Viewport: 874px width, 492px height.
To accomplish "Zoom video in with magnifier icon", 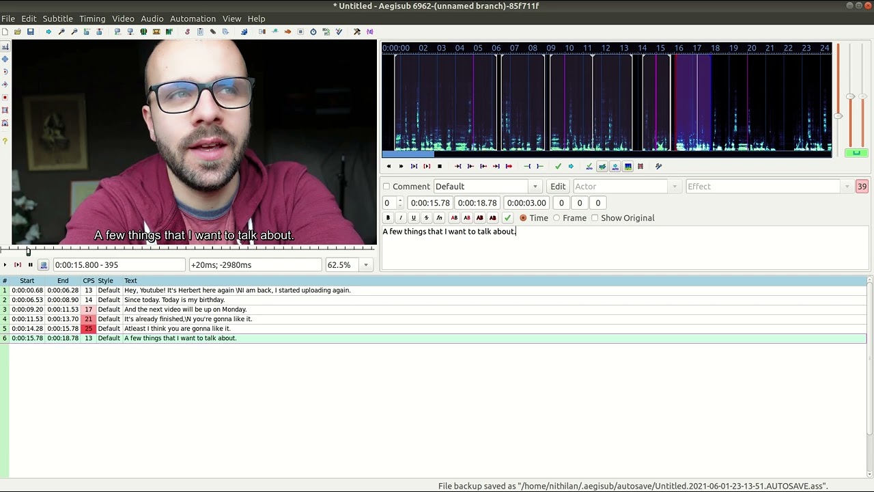I will (x=61, y=31).
